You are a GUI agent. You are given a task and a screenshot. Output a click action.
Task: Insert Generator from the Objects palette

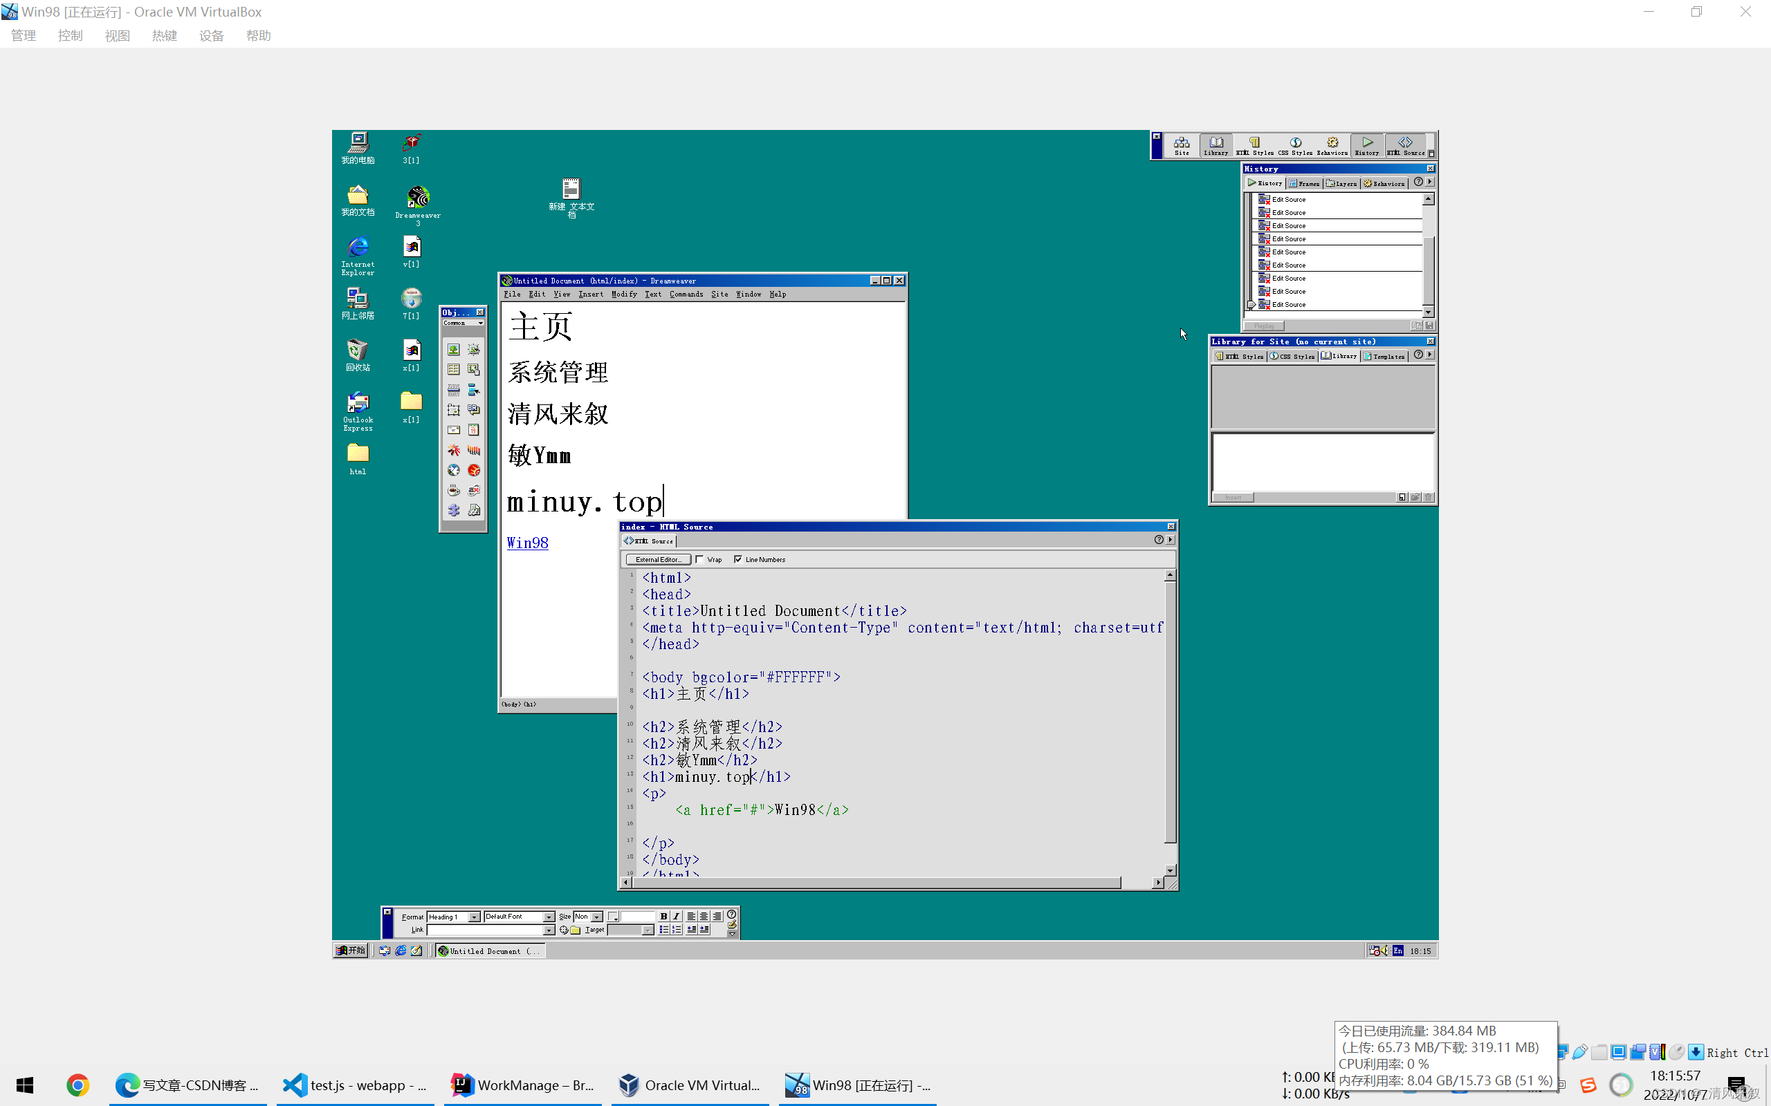(x=454, y=470)
